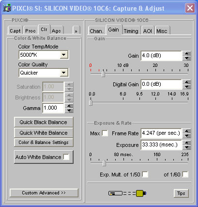Enable the Auto White Balance checkbox

click(66, 157)
